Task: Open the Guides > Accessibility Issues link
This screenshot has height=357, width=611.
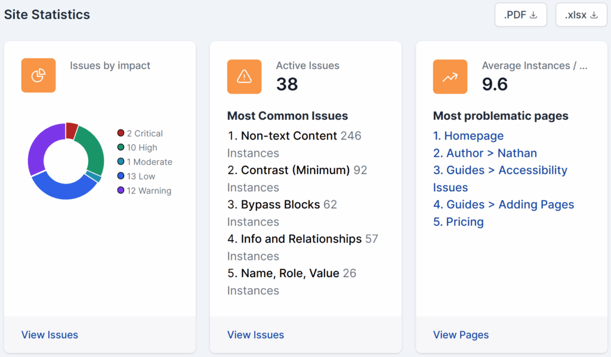Action: (500, 170)
